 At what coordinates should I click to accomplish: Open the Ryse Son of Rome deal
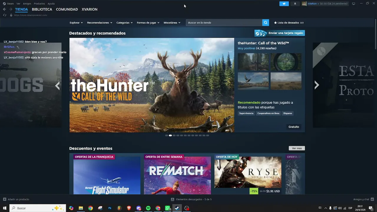[x=248, y=174]
